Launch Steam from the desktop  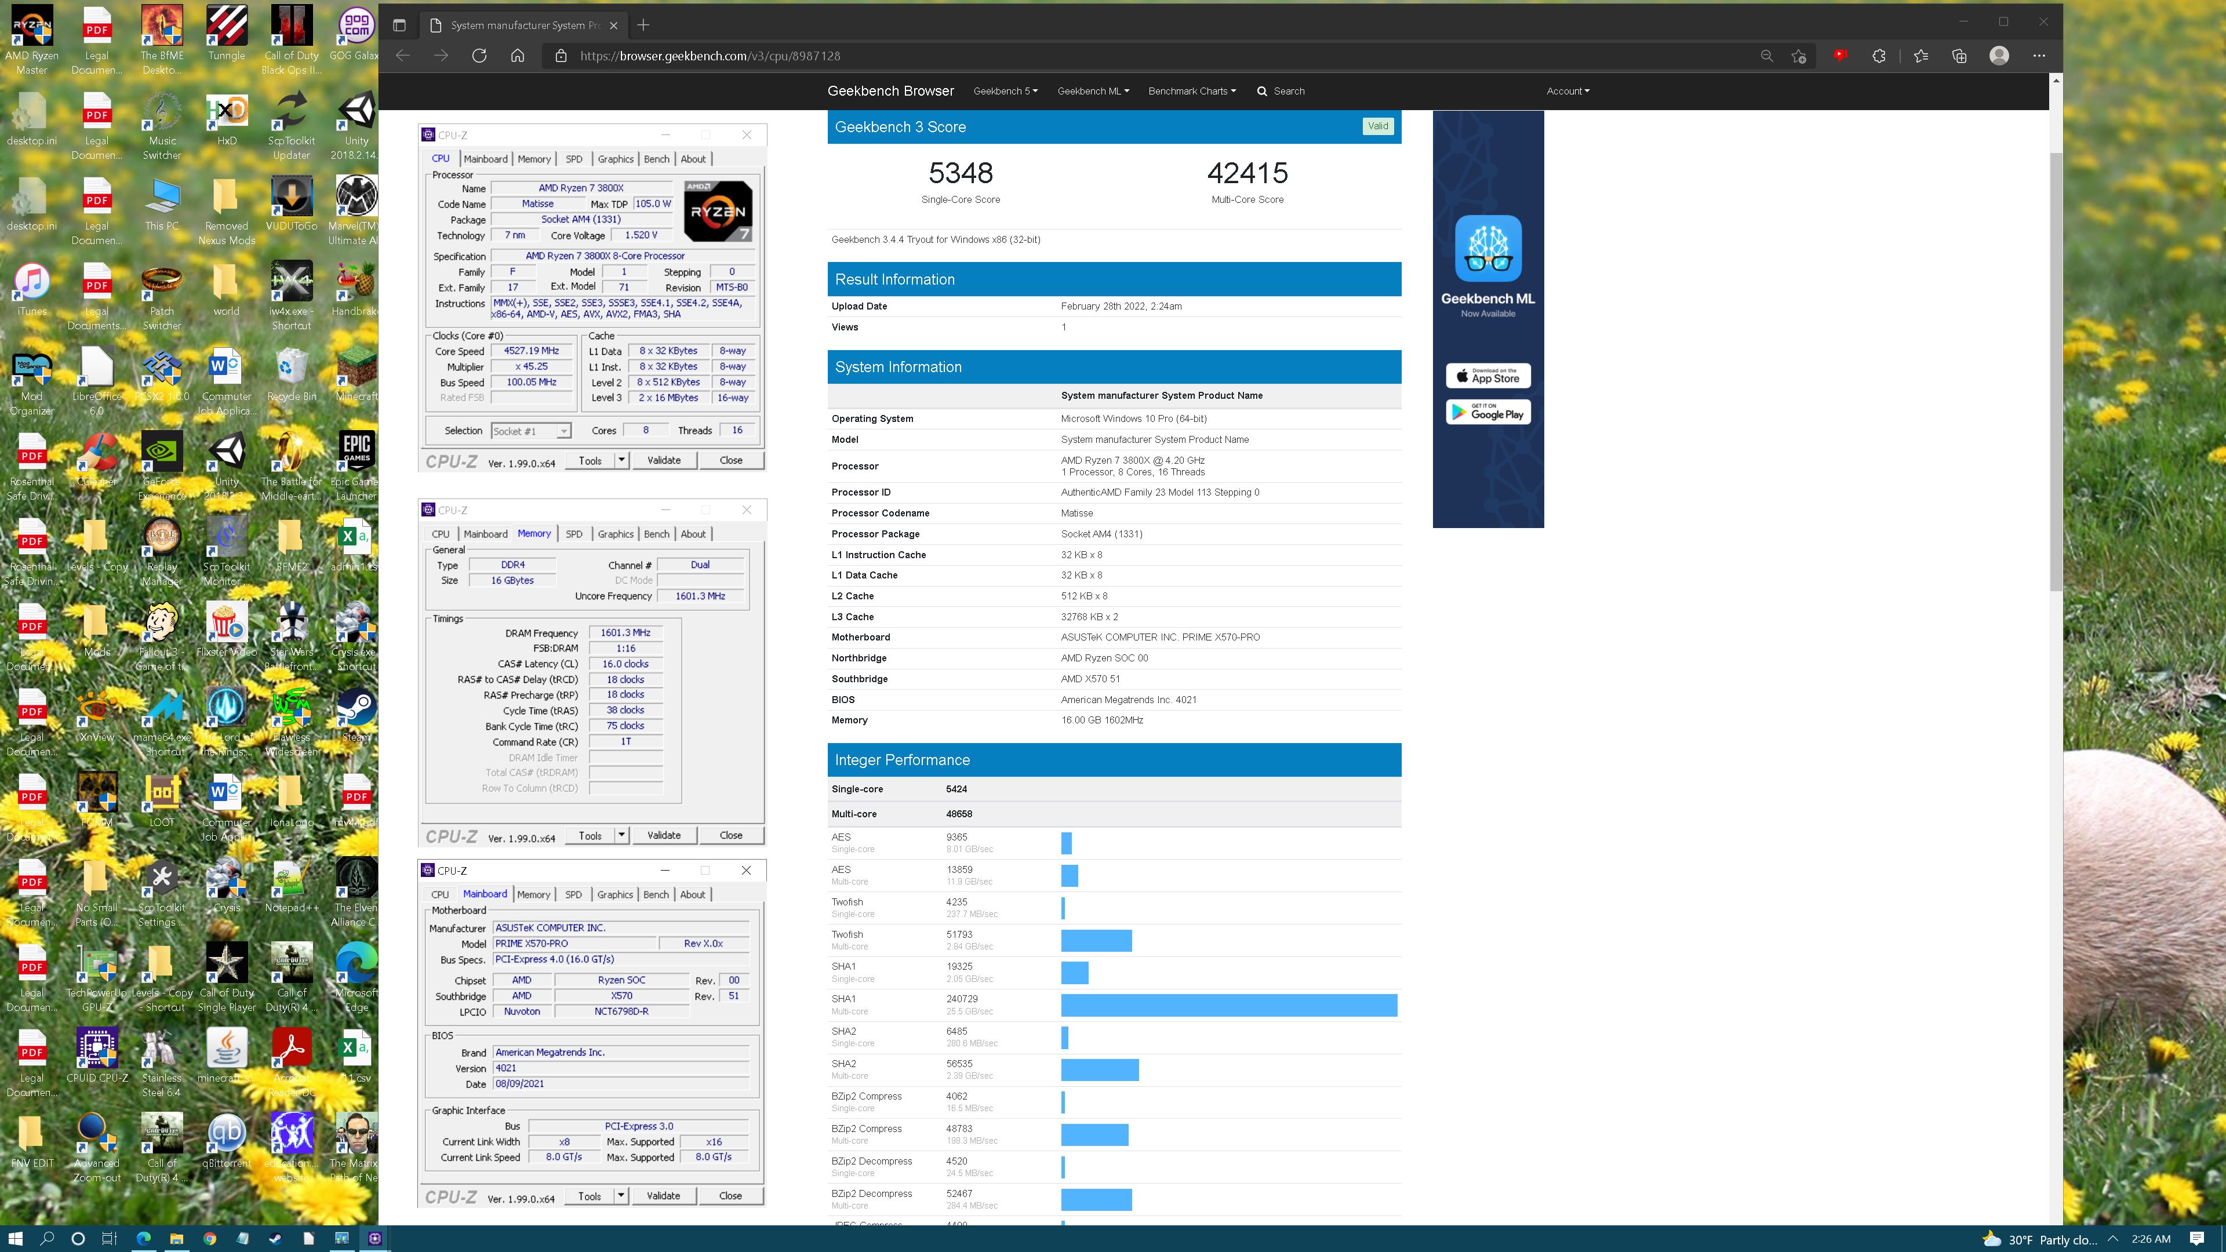click(x=356, y=715)
